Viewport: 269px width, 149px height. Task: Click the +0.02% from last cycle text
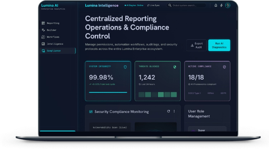coord(103,84)
